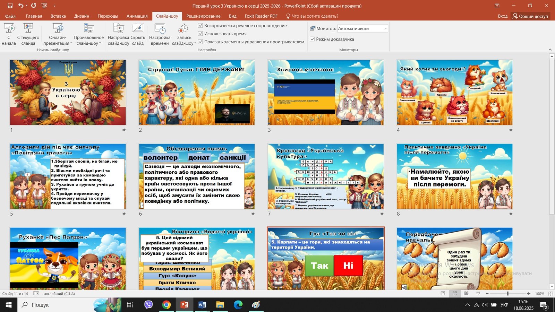Click the Save icon in quick access toolbar
Viewport: 555px width, 312px height.
[10, 6]
